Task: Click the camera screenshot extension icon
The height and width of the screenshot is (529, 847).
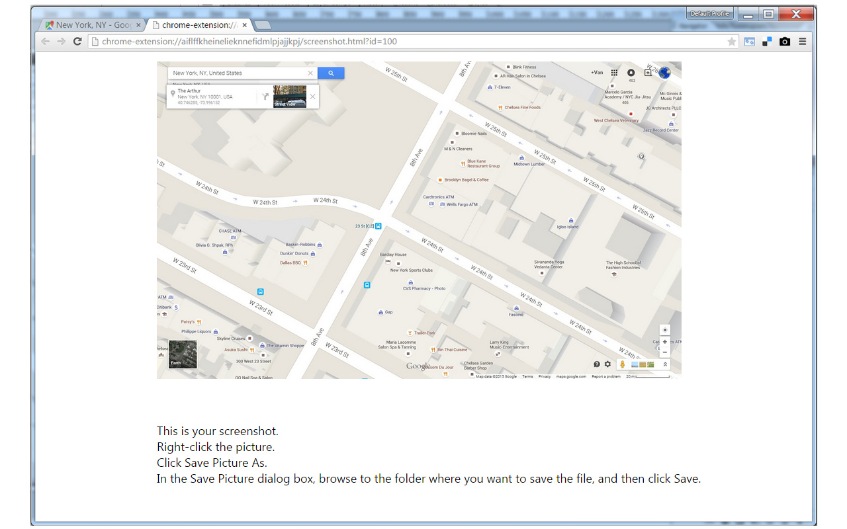Action: [785, 42]
